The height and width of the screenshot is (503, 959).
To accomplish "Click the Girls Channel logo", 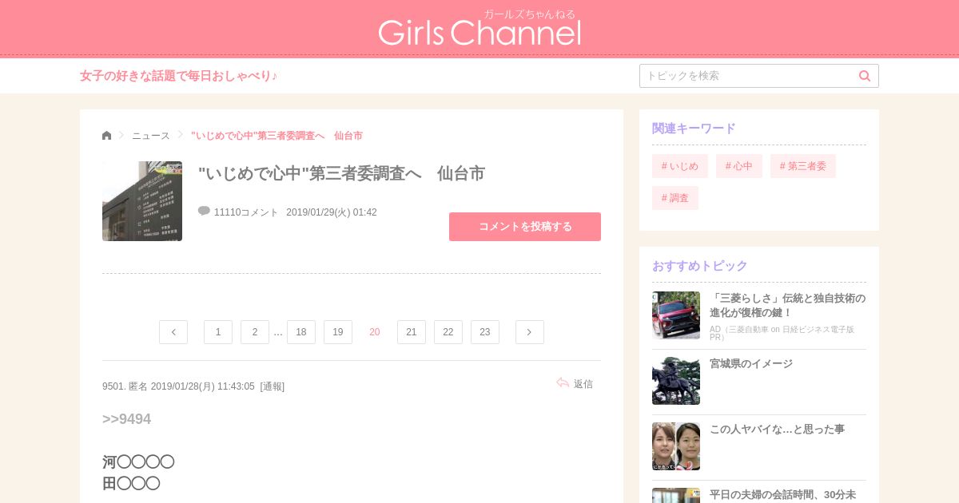I will coord(479,28).
